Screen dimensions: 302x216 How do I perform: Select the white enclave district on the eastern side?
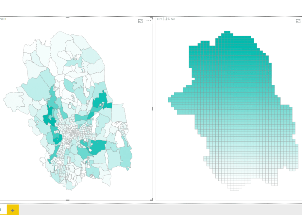119,142
